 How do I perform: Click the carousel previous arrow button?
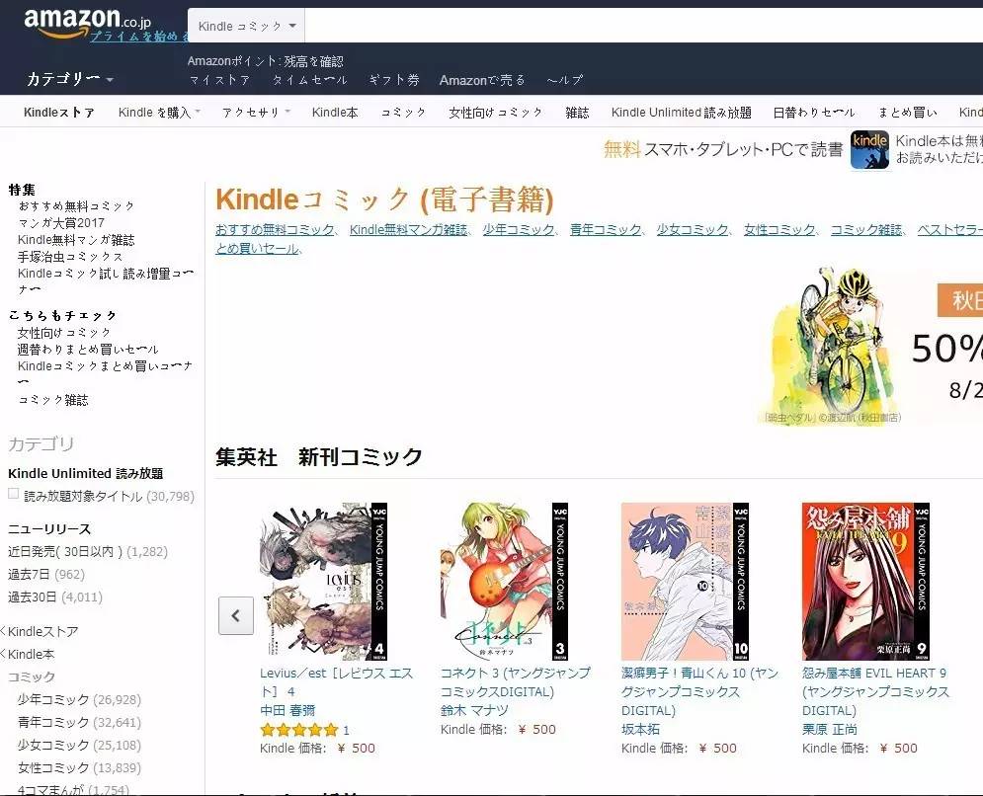236,615
